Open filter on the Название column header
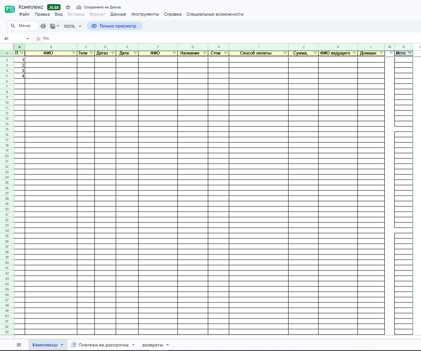 [x=205, y=53]
